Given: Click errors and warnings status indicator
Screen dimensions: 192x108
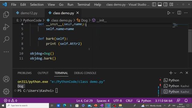Looking at the screenshot, I should [x=10, y=101].
